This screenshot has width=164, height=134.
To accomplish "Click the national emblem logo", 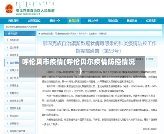I will click(x=9, y=9).
